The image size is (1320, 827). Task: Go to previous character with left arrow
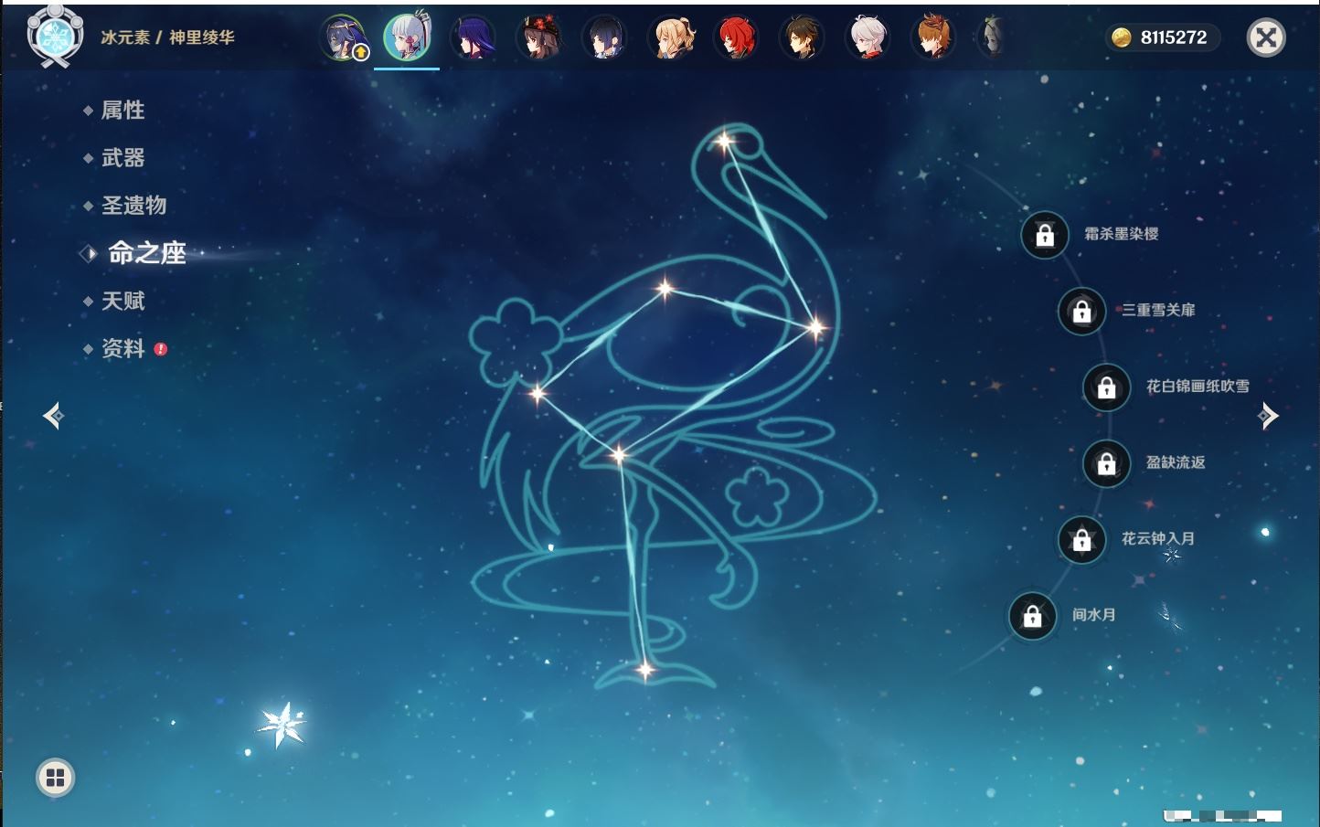coord(53,416)
